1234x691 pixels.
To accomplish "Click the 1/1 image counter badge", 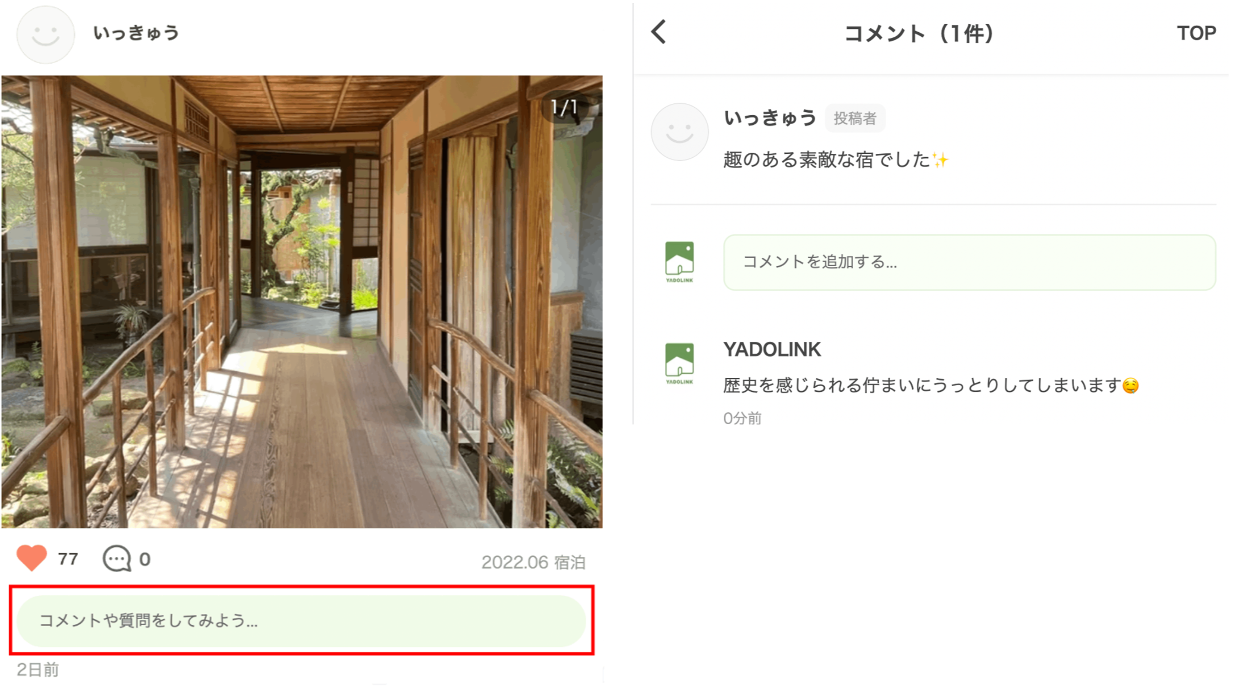I will tap(564, 107).
